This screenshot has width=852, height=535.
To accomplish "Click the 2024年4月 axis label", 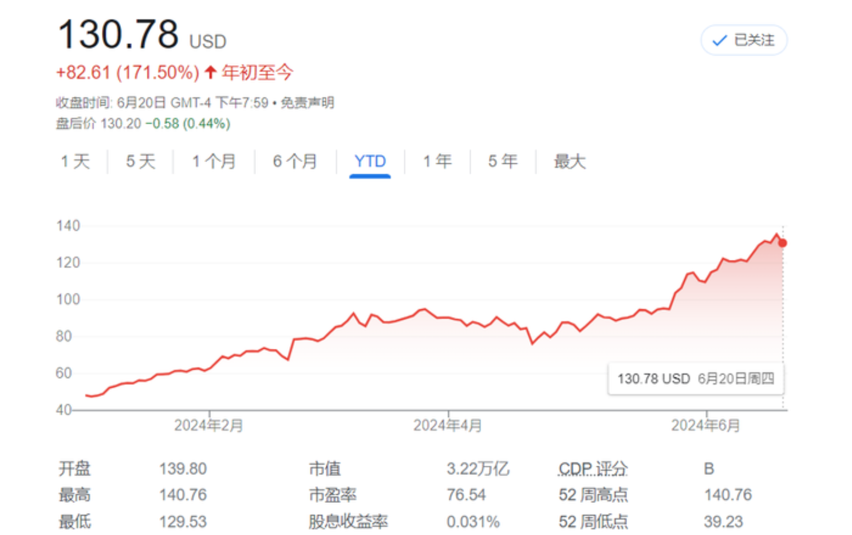I will coord(448,426).
